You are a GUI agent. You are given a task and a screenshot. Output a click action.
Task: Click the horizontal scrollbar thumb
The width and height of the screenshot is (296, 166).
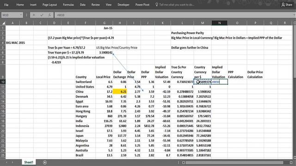234,162
